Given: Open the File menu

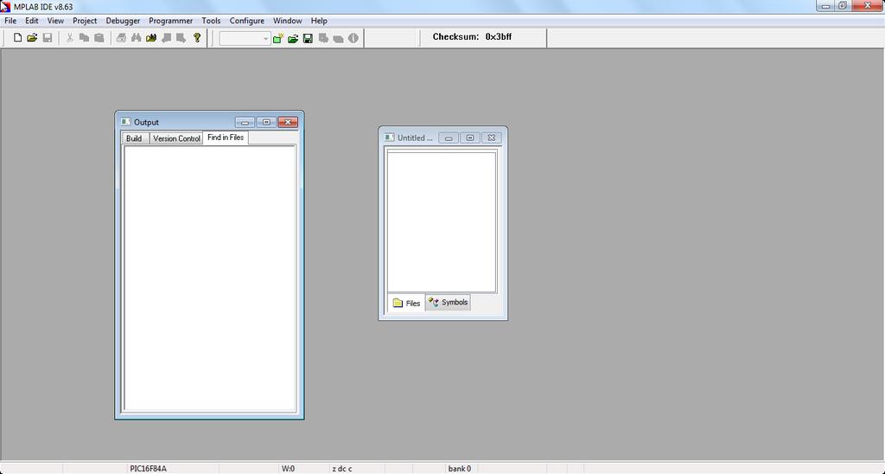Looking at the screenshot, I should (10, 21).
